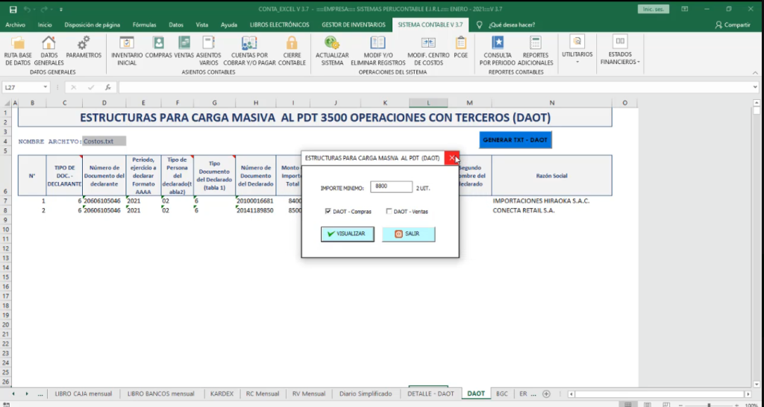Image resolution: width=764 pixels, height=407 pixels.
Task: Select the column N header
Action: click(x=551, y=103)
